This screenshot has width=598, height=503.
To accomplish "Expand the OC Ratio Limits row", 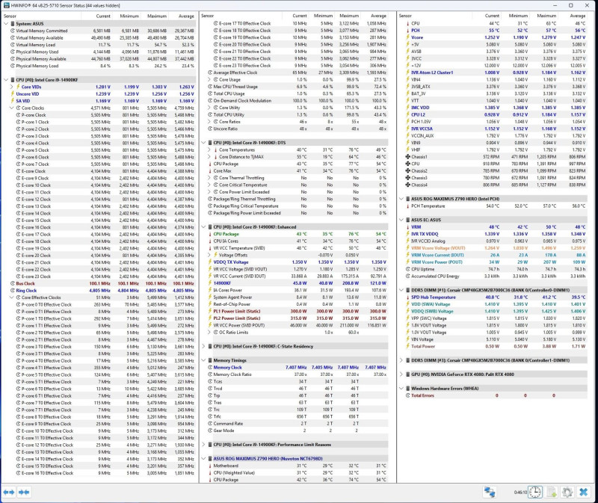I will [209, 333].
